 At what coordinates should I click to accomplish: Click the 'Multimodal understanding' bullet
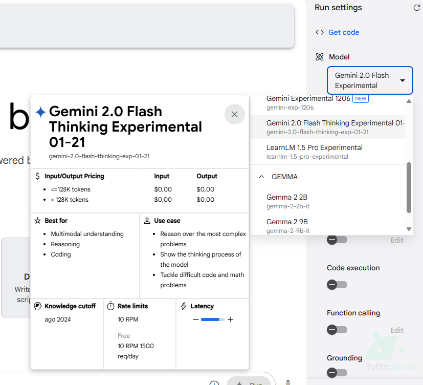[87, 234]
